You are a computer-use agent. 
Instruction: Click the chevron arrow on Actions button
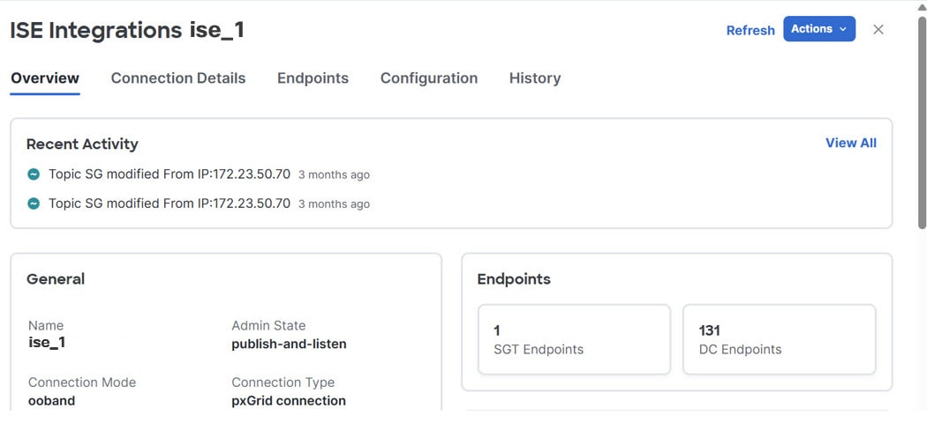point(842,29)
